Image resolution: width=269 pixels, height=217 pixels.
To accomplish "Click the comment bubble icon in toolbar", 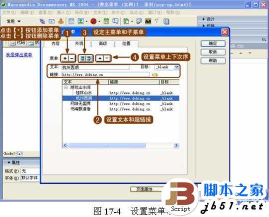I will [115, 21].
